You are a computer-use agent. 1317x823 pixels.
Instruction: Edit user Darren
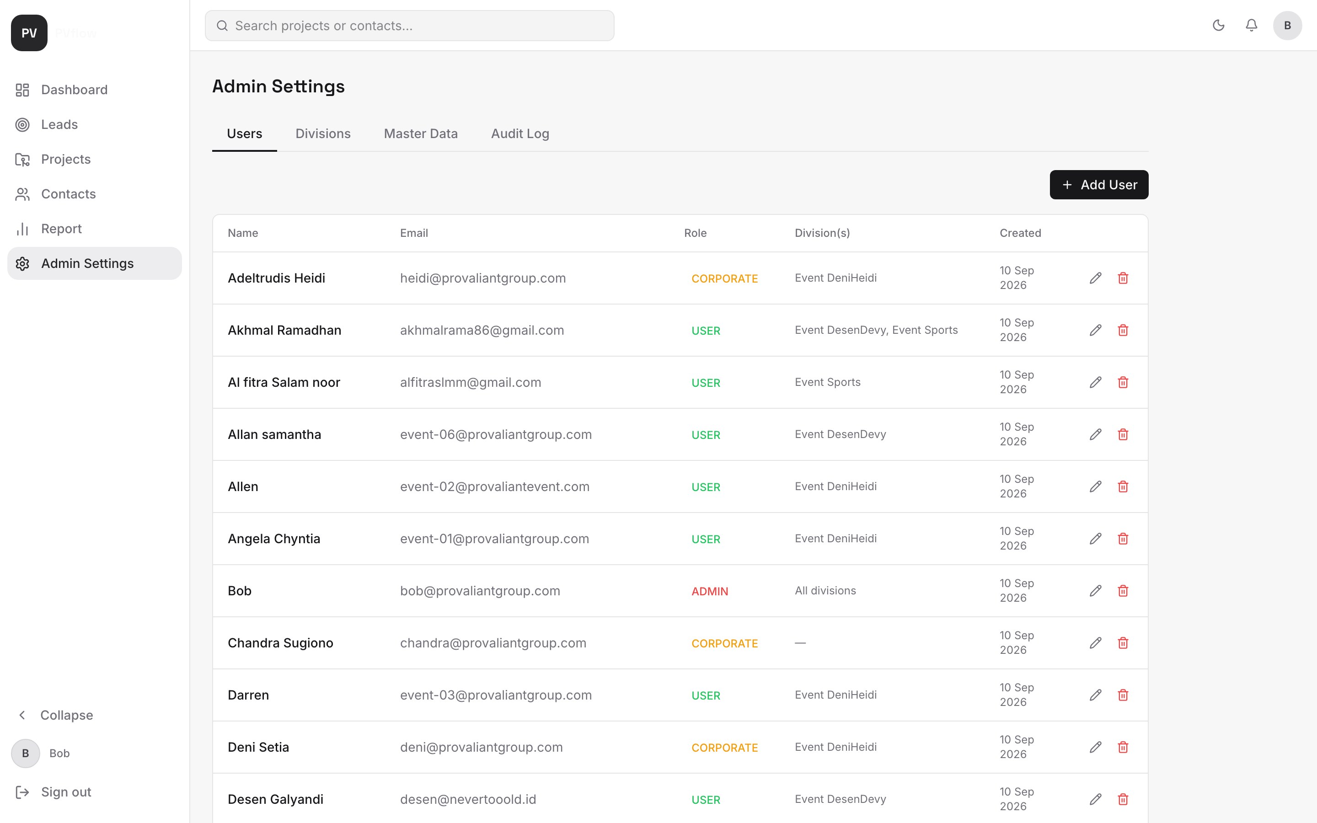1096,695
